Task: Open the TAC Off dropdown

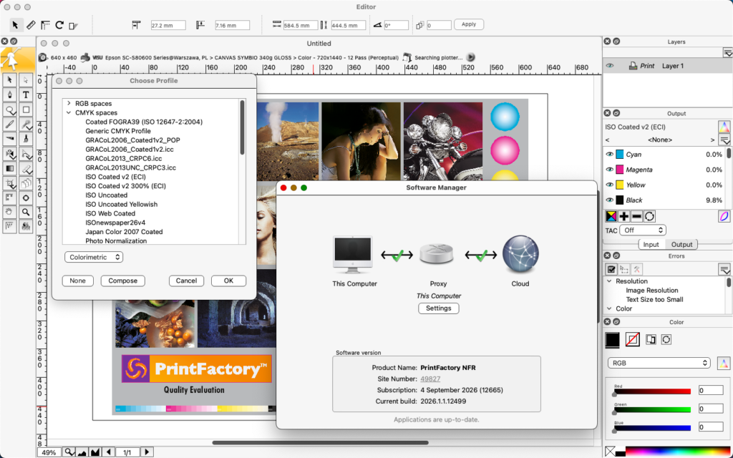Action: coord(643,230)
